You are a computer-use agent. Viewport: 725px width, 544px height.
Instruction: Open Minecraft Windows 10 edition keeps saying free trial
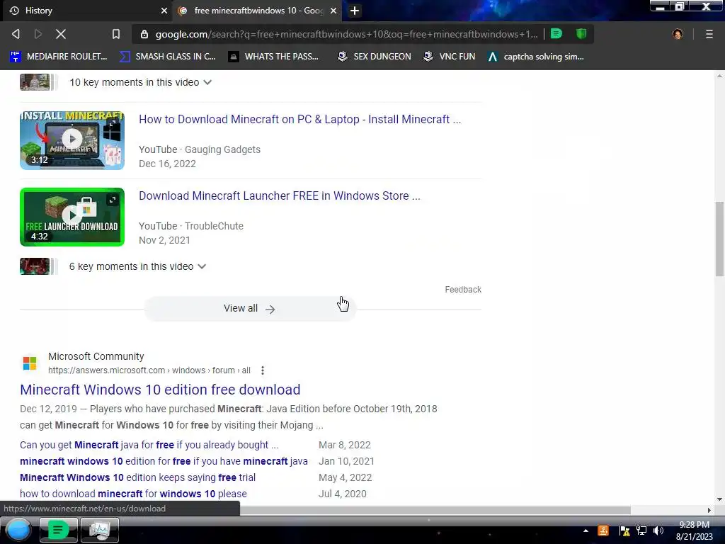tap(138, 477)
